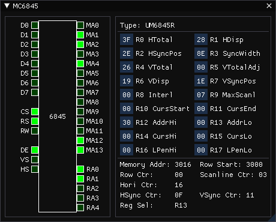Viewport: 276px width, 222px height.
Task: Click the Scanline Ctr value 03
Action: [x=263, y=175]
